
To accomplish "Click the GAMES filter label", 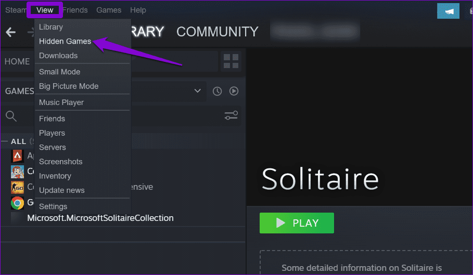I will point(20,91).
